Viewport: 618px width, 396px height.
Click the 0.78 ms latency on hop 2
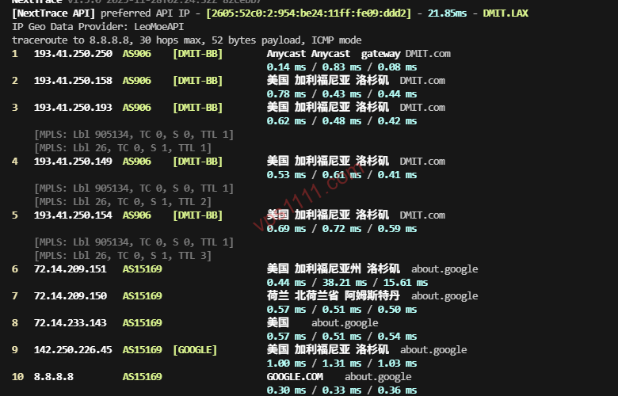[286, 94]
